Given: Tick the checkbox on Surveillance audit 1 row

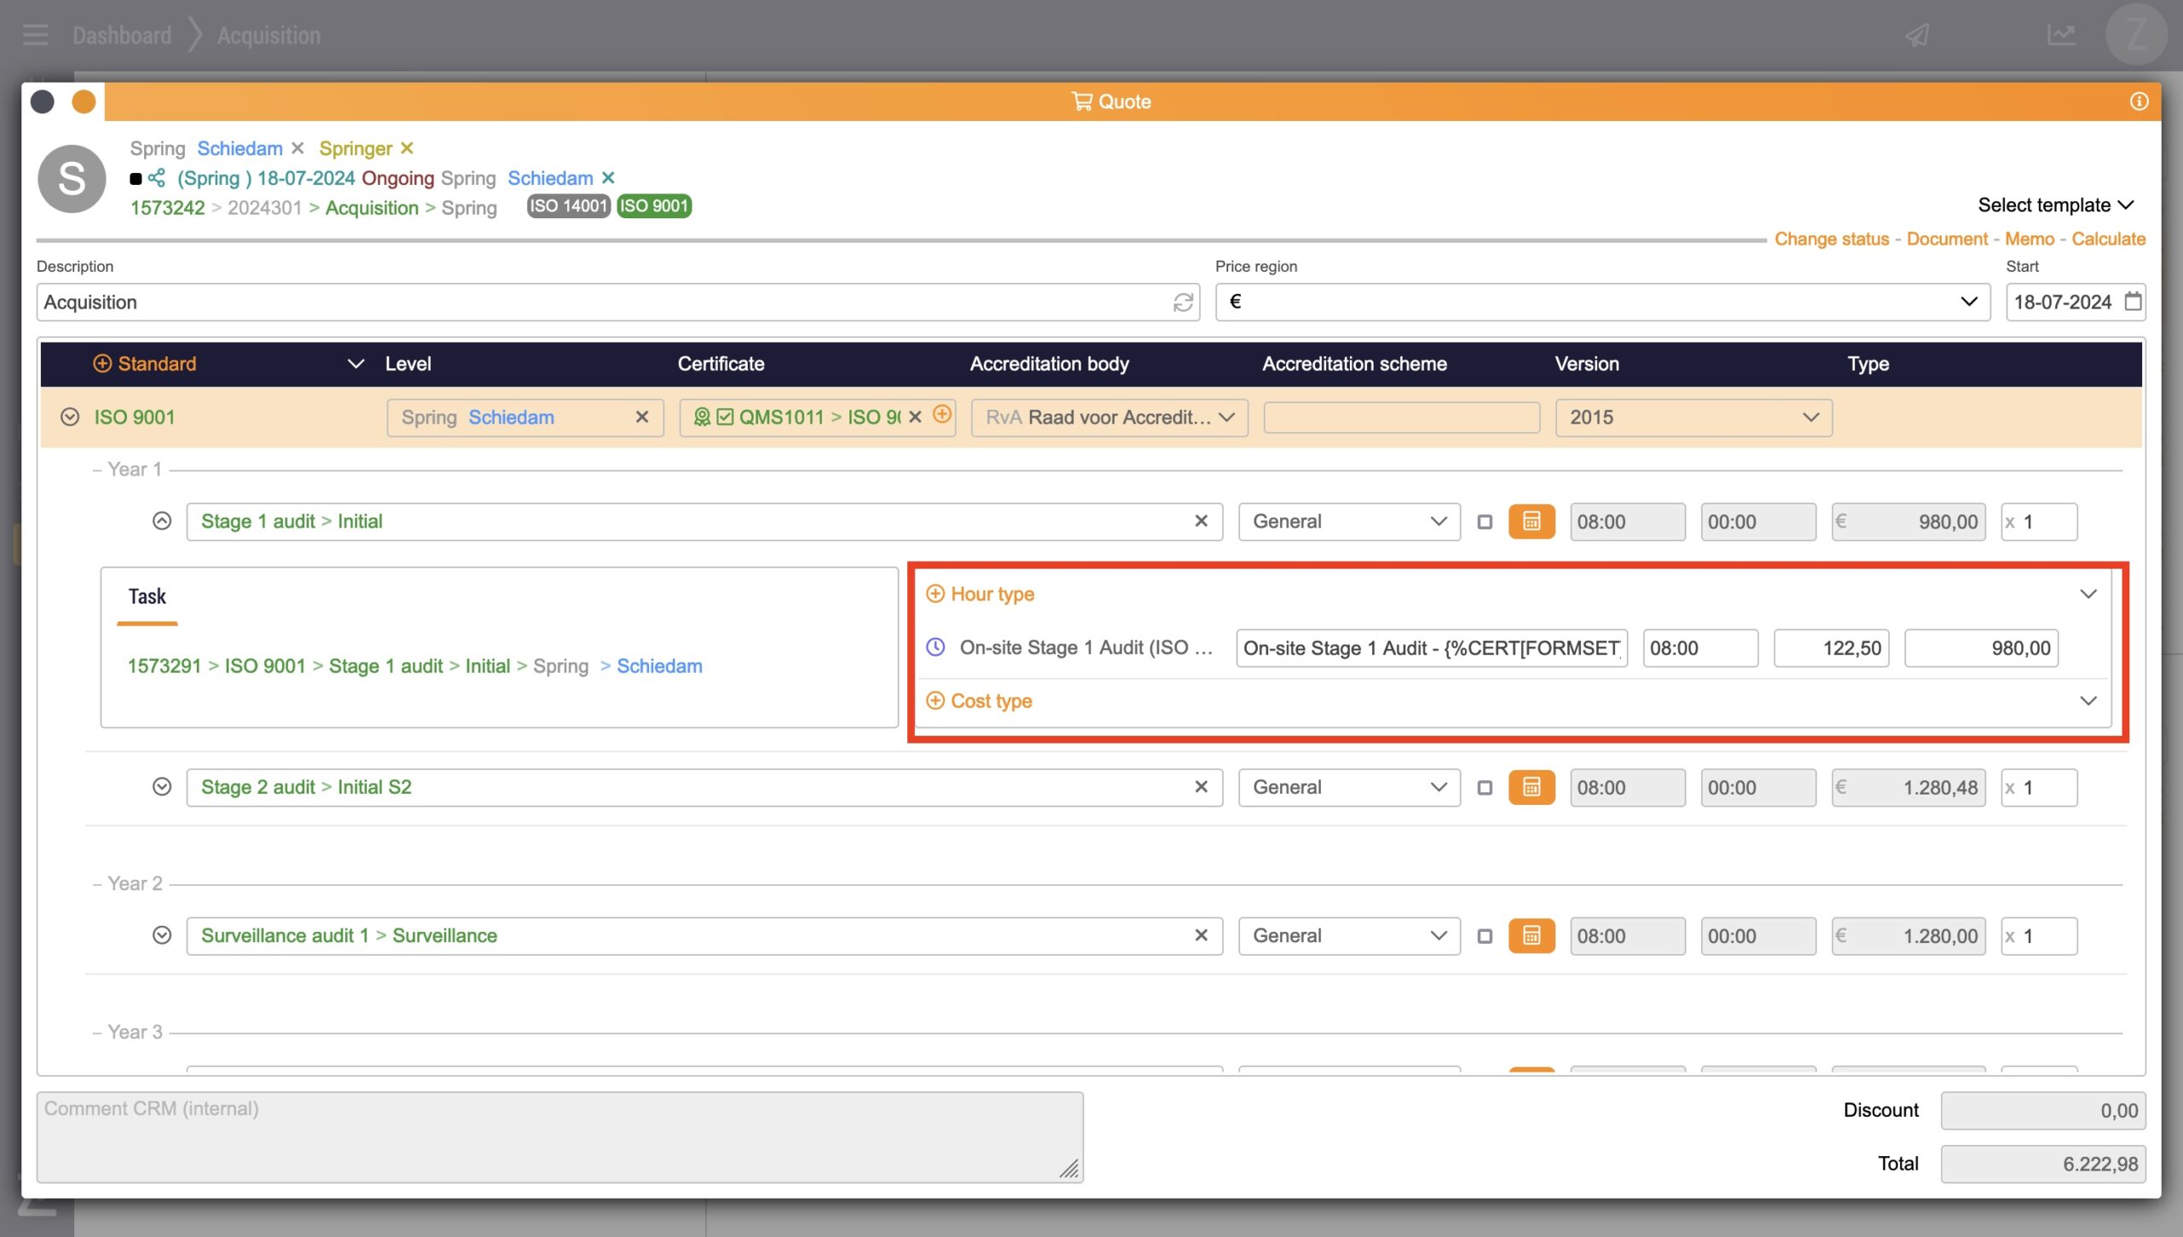Looking at the screenshot, I should [x=1485, y=936].
